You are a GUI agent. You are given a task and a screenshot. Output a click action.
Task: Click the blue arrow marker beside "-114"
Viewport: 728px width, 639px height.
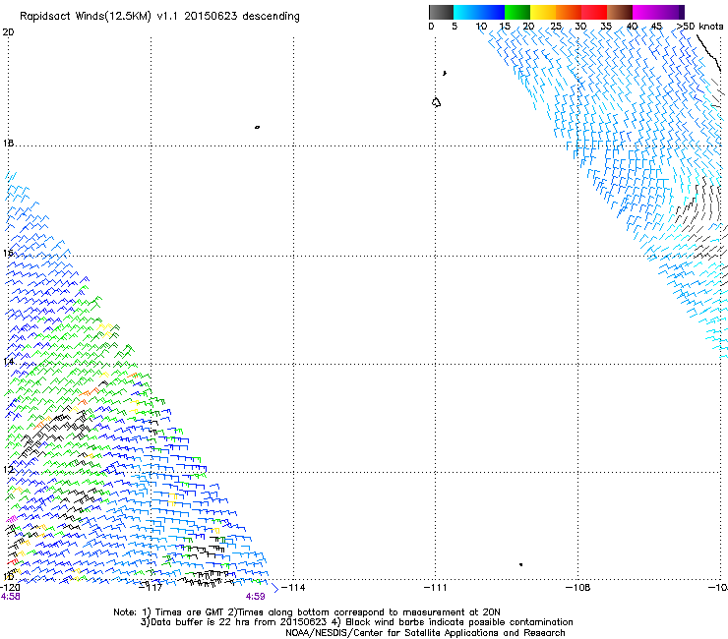275,589
